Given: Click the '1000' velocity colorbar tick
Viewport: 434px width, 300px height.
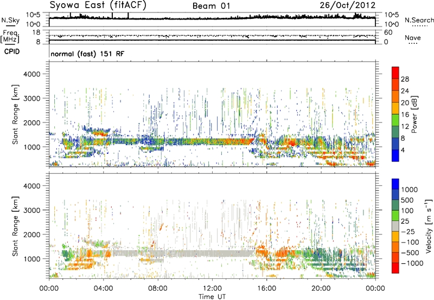Looking at the screenshot, I should [x=410, y=190].
